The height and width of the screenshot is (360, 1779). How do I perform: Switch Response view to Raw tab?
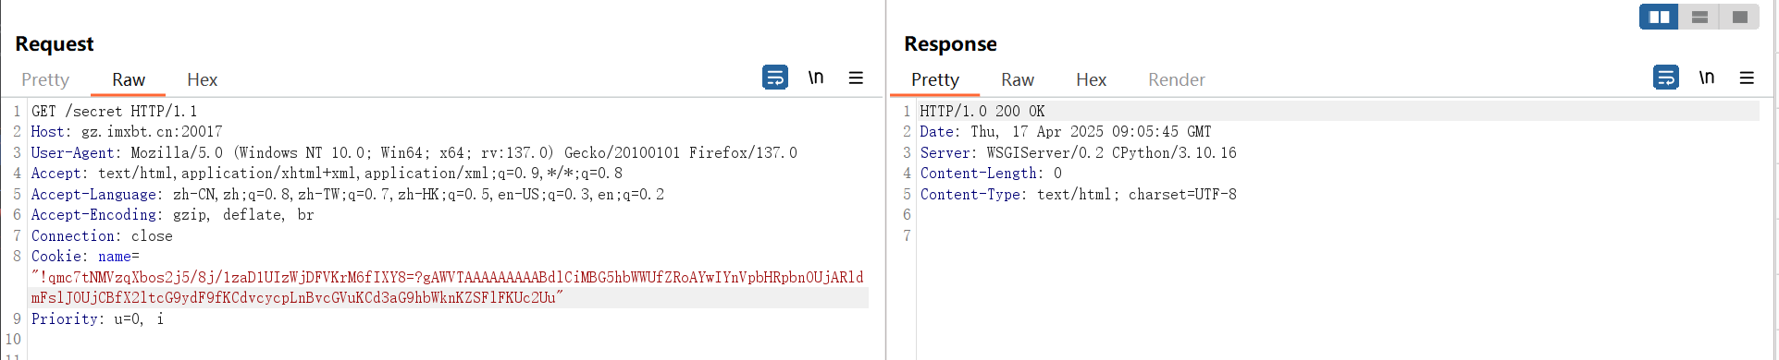[1018, 79]
